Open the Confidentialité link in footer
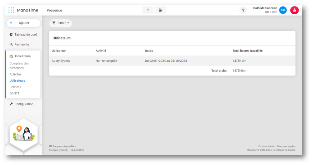The height and width of the screenshot is (165, 312). point(266,146)
